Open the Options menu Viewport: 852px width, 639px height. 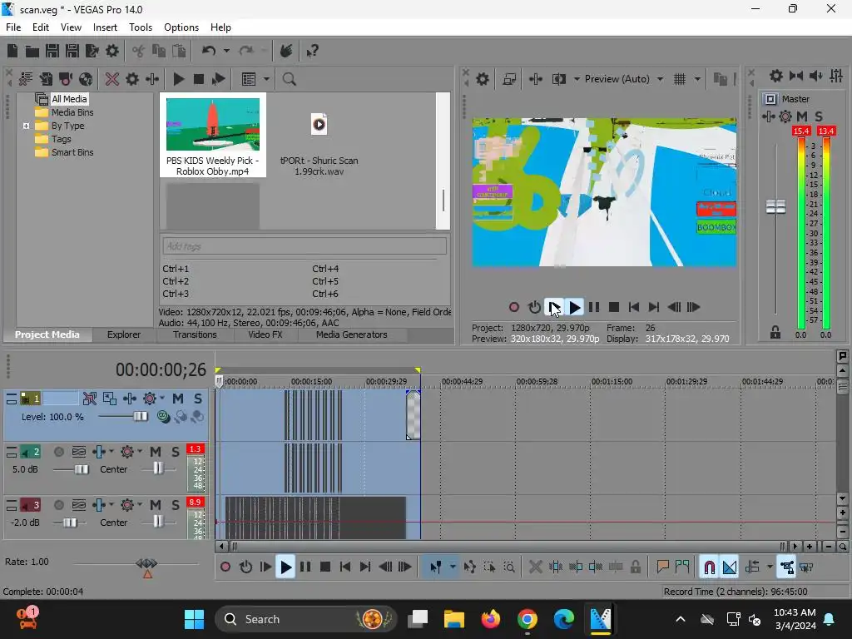click(181, 27)
